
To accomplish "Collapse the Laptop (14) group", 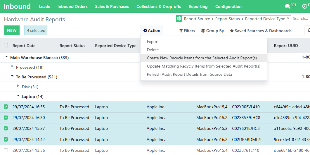I will point(18,96).
